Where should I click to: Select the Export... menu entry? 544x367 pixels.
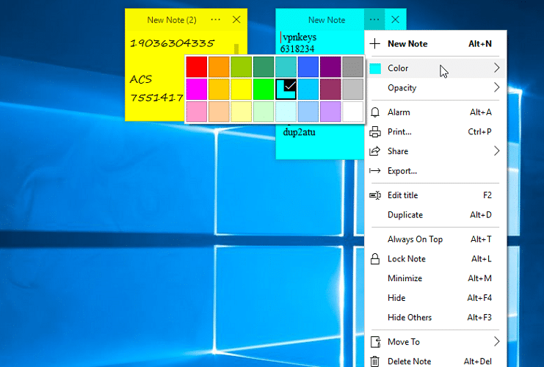[x=435, y=171]
